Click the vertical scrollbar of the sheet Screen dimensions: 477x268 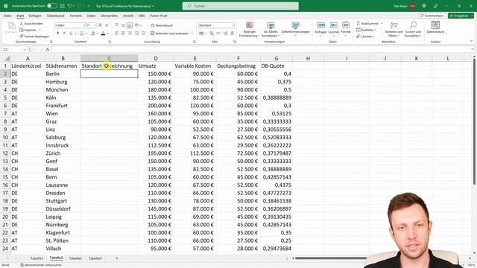click(474, 121)
